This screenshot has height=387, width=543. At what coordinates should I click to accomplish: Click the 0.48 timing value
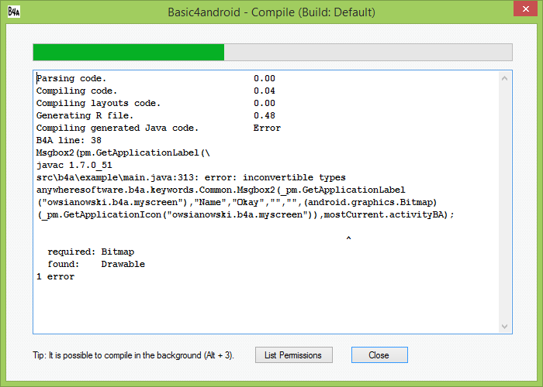(265, 115)
